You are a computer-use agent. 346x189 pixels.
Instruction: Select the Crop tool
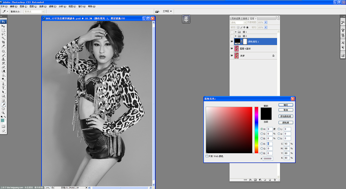[3, 42]
